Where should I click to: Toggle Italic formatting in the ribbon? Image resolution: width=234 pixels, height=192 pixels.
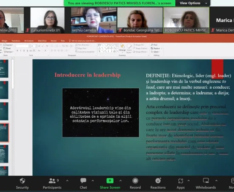click(x=20, y=51)
